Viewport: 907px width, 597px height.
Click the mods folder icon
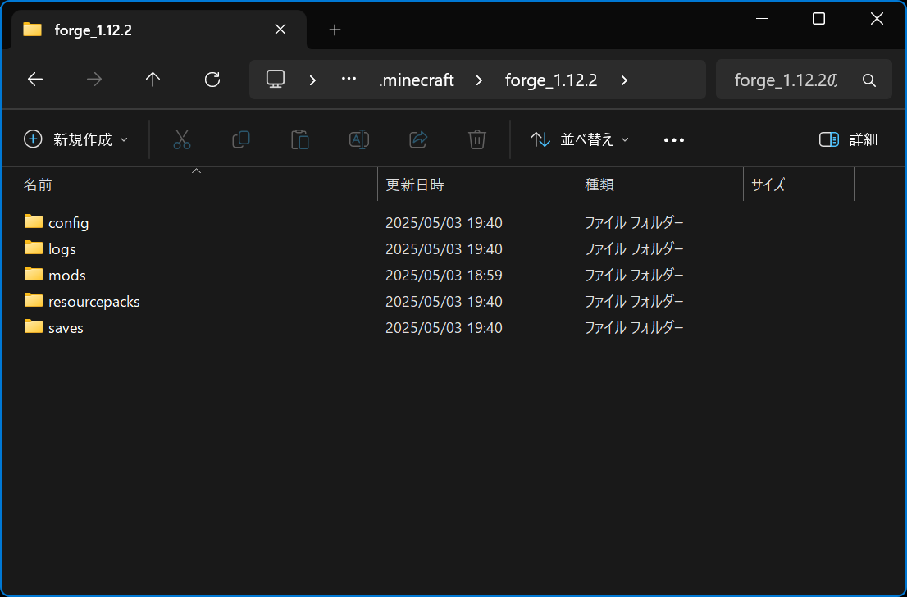pos(34,274)
